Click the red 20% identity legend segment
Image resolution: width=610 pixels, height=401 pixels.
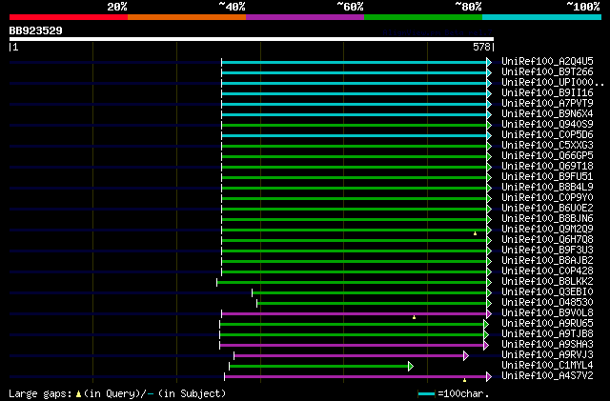coord(69,17)
